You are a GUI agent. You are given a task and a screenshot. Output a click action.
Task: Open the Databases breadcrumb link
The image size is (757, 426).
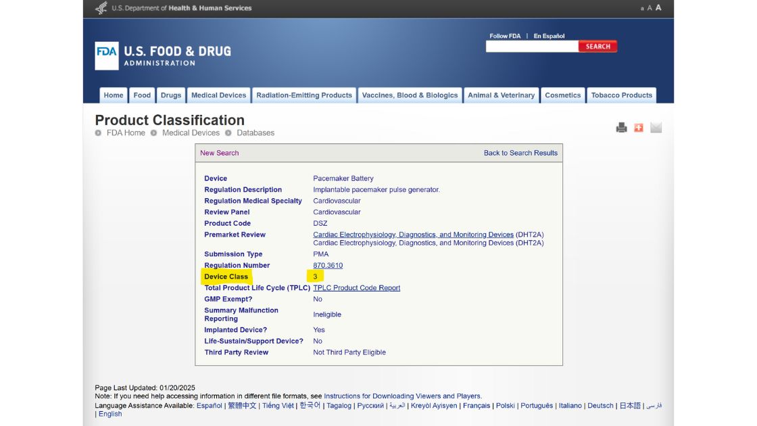point(255,133)
